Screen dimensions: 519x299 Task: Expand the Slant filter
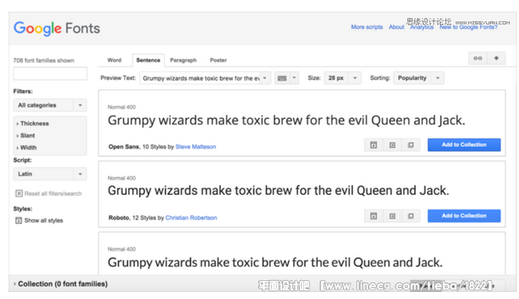26,135
